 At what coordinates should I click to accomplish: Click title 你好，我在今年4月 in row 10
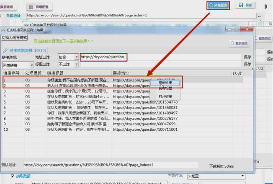point(78,130)
